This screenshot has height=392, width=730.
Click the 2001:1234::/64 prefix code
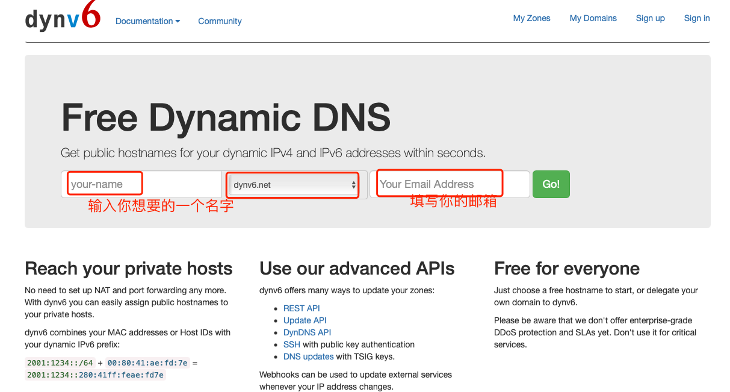click(x=60, y=362)
